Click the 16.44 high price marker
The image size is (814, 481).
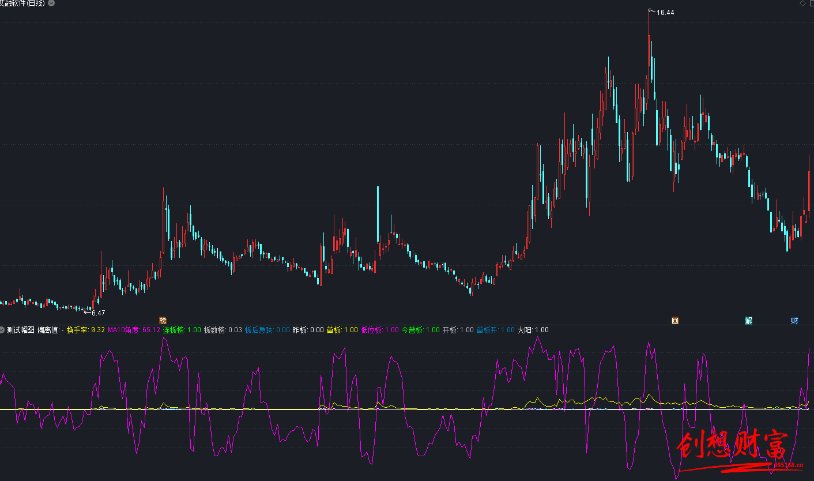coord(665,12)
